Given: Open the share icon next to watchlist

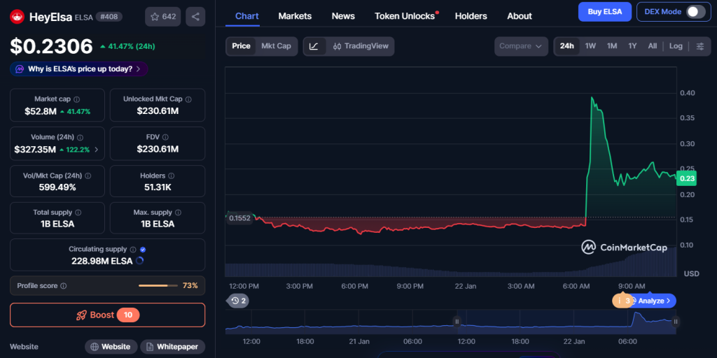Looking at the screenshot, I should [195, 17].
